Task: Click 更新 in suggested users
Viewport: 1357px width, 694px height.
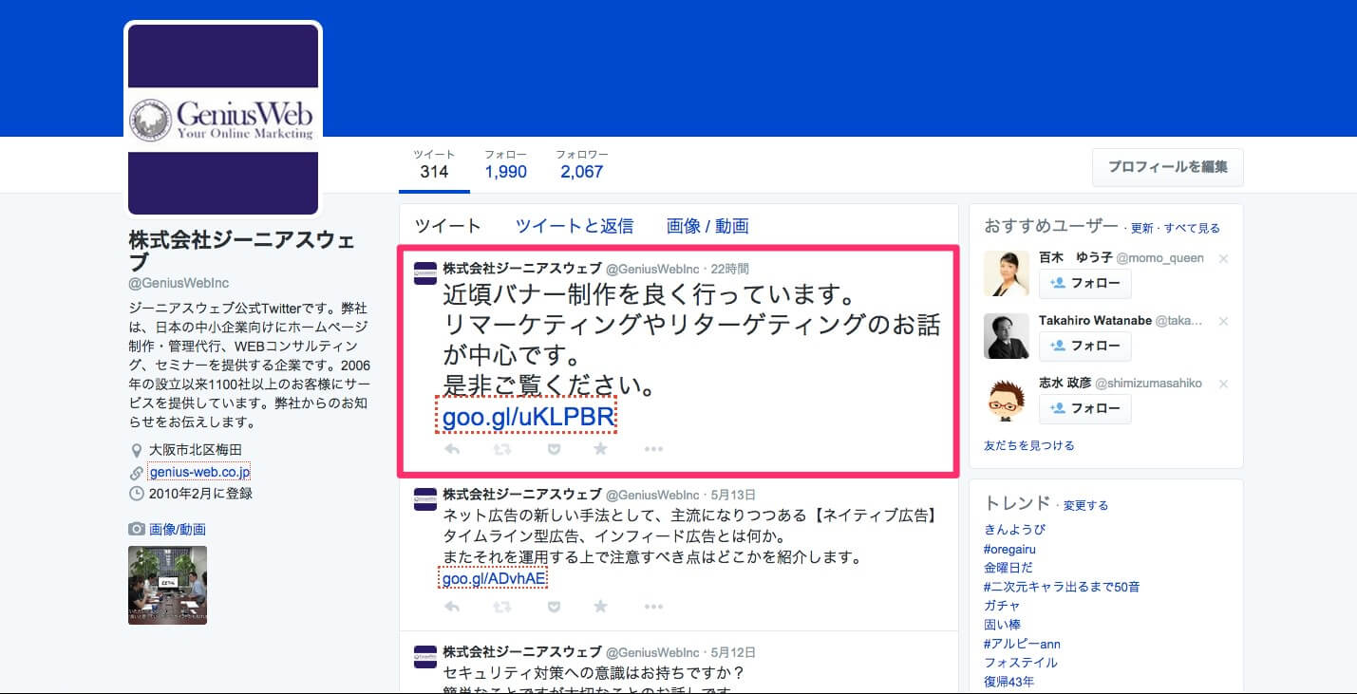Action: pyautogui.click(x=1142, y=228)
